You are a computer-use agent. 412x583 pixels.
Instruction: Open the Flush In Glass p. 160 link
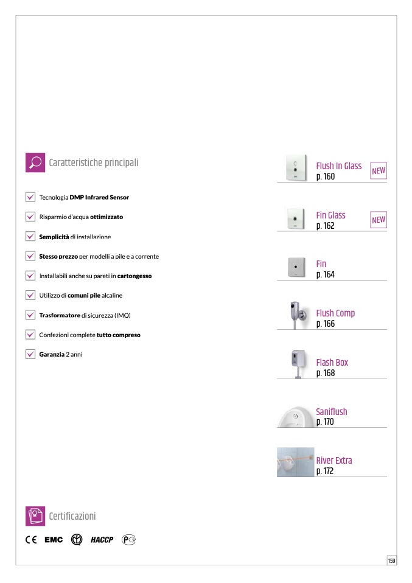pyautogui.click(x=338, y=171)
